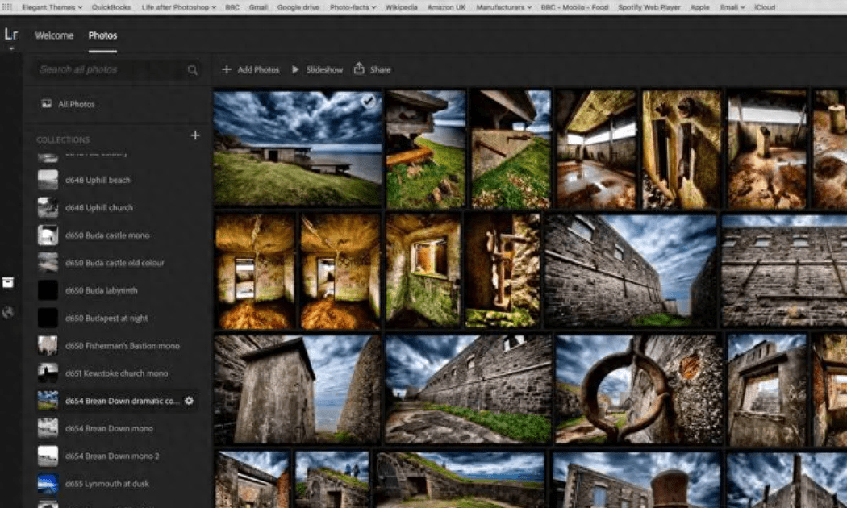Screen dimensions: 847x508
Task: Click the Lr Lightroom logo icon
Action: [10, 35]
